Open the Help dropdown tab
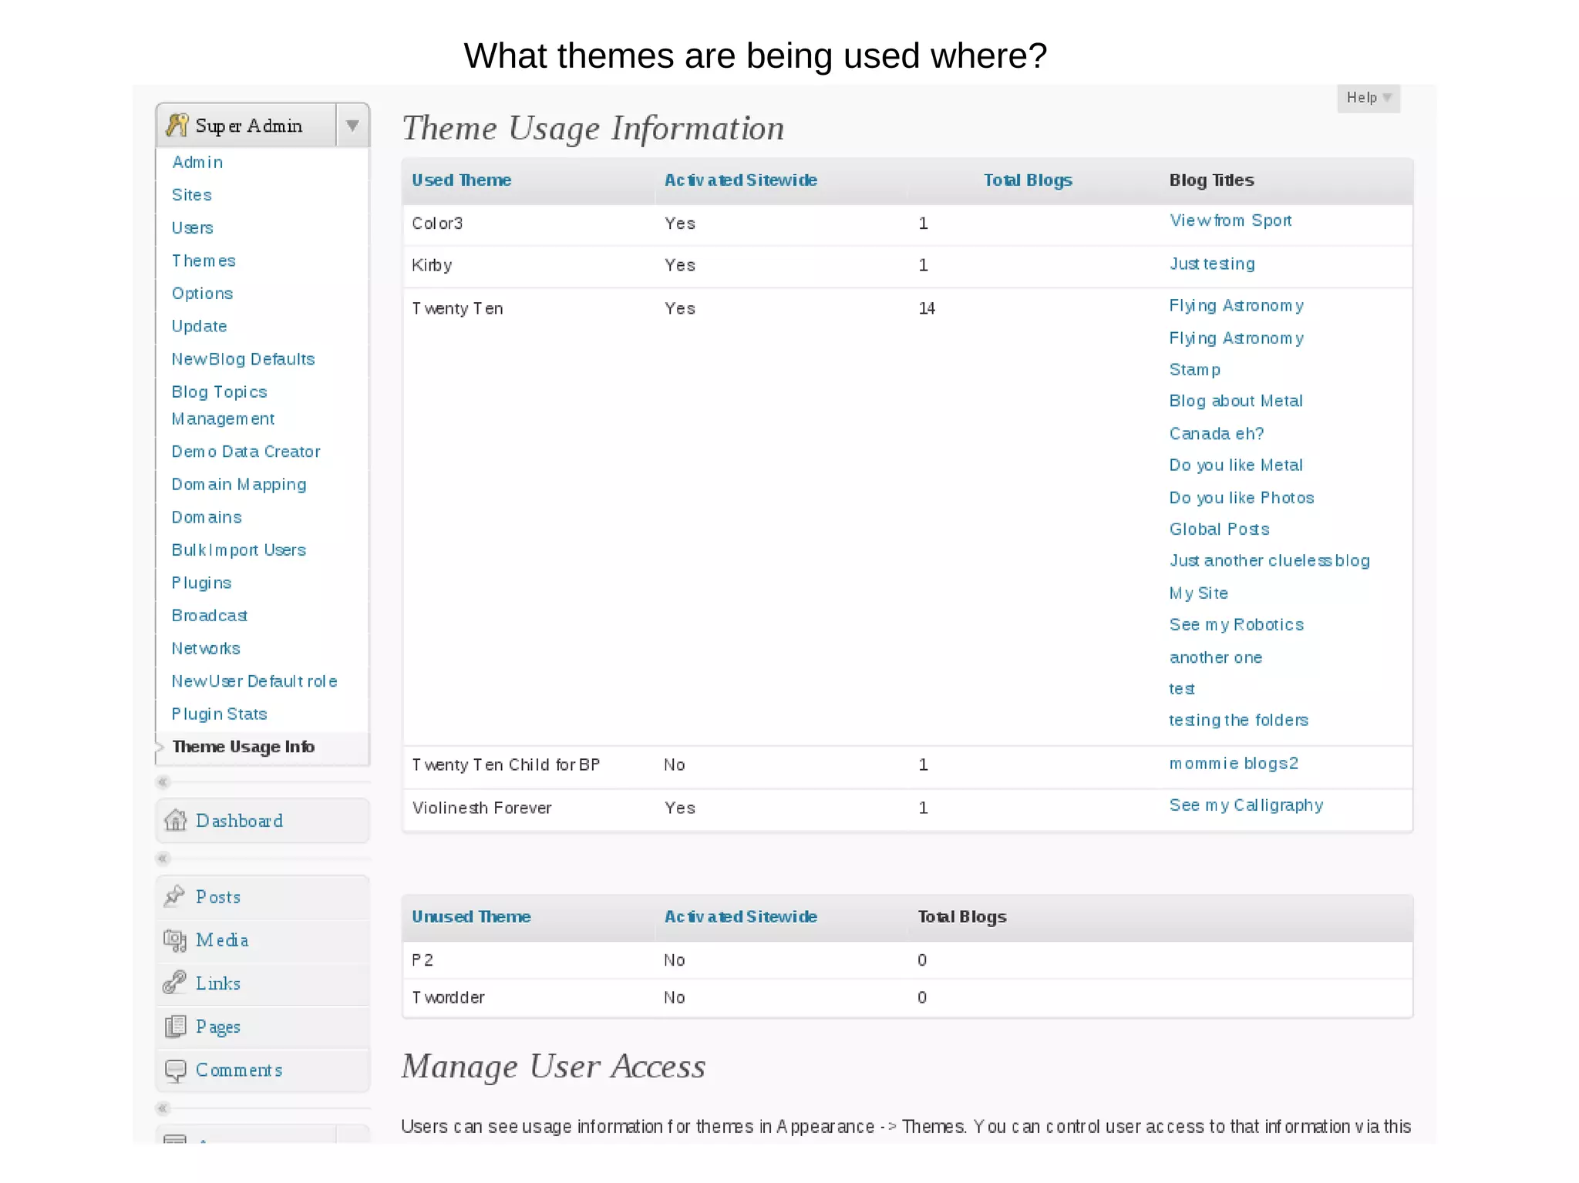 pyautogui.click(x=1369, y=98)
